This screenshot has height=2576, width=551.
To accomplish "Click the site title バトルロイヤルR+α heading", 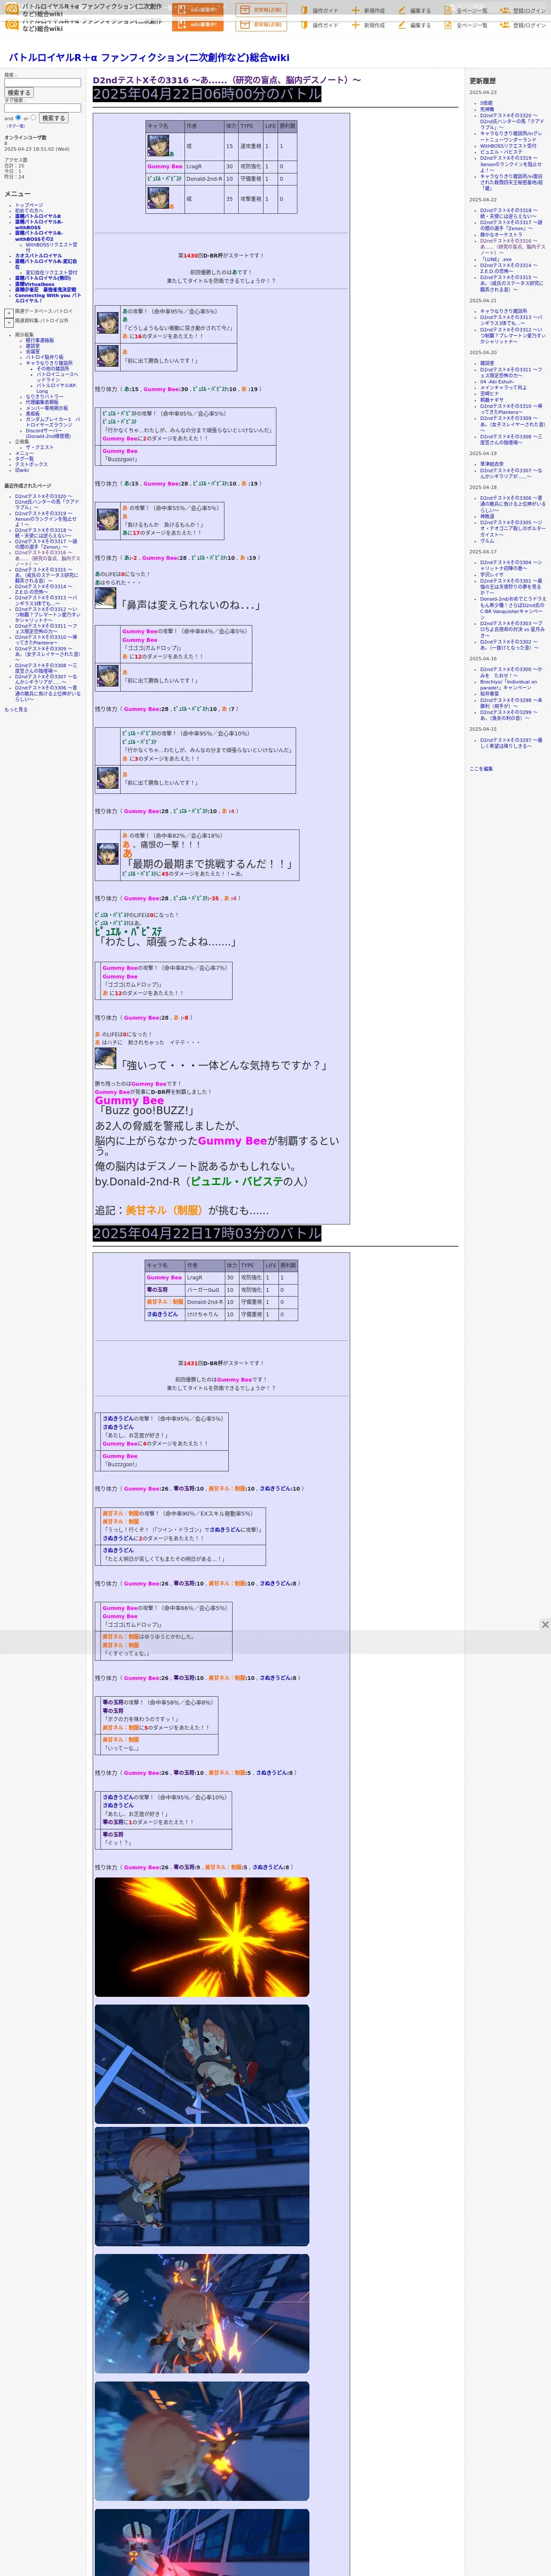I will [149, 58].
